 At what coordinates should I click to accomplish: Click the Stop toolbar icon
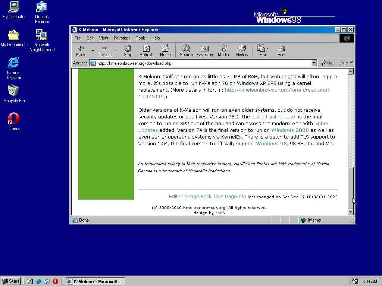pos(128,51)
